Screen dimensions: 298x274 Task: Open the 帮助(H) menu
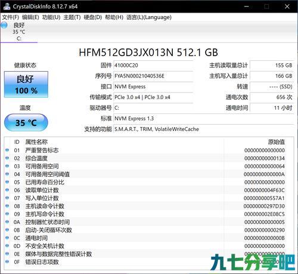[114, 17]
